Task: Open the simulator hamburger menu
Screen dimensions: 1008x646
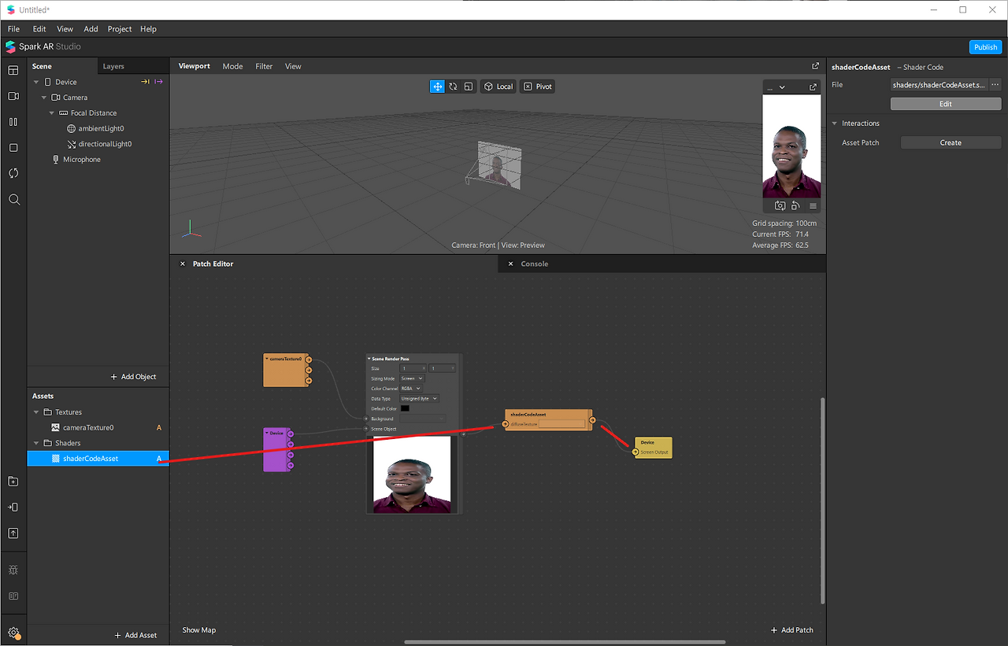Action: point(813,206)
